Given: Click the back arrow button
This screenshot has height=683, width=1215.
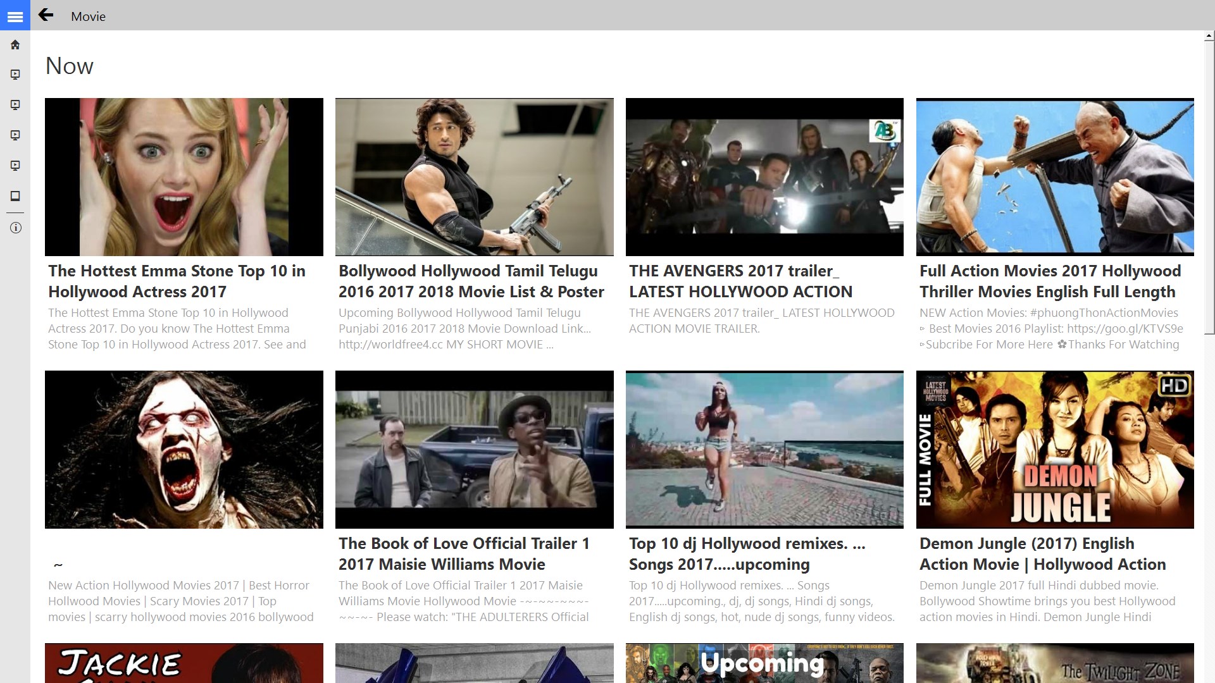Looking at the screenshot, I should point(46,15).
